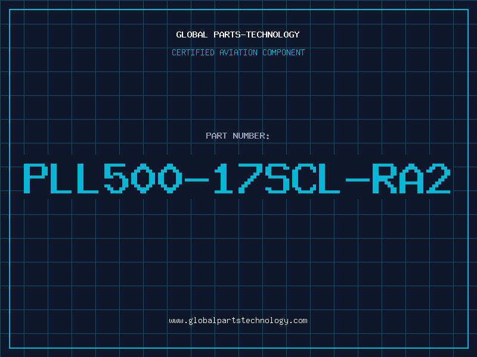Click the PART NUMBER: label
This screenshot has height=357, width=477.
coord(238,136)
